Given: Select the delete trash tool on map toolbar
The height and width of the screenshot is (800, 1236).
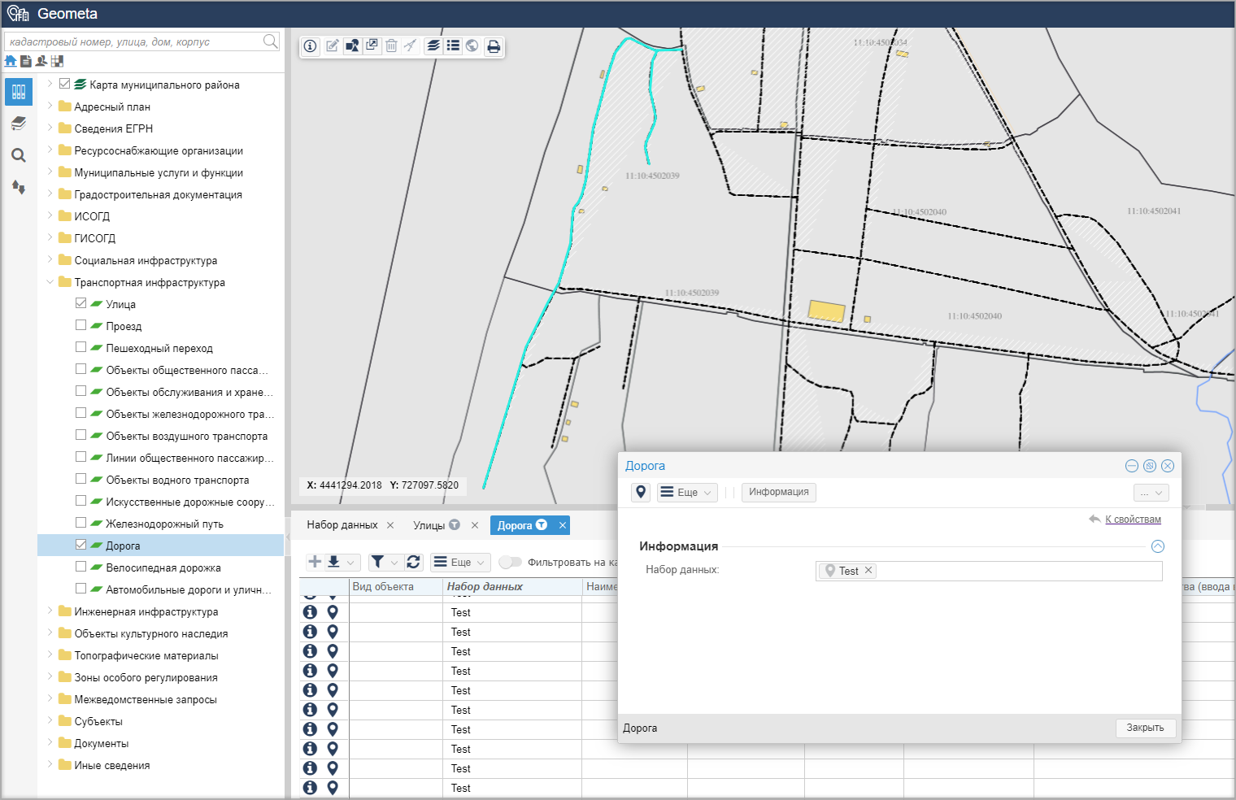Looking at the screenshot, I should click(391, 46).
